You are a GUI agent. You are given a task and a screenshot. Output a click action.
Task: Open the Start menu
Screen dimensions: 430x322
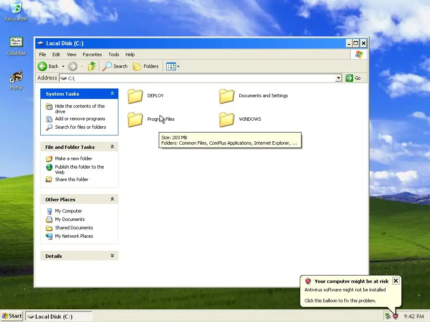pyautogui.click(x=11, y=316)
